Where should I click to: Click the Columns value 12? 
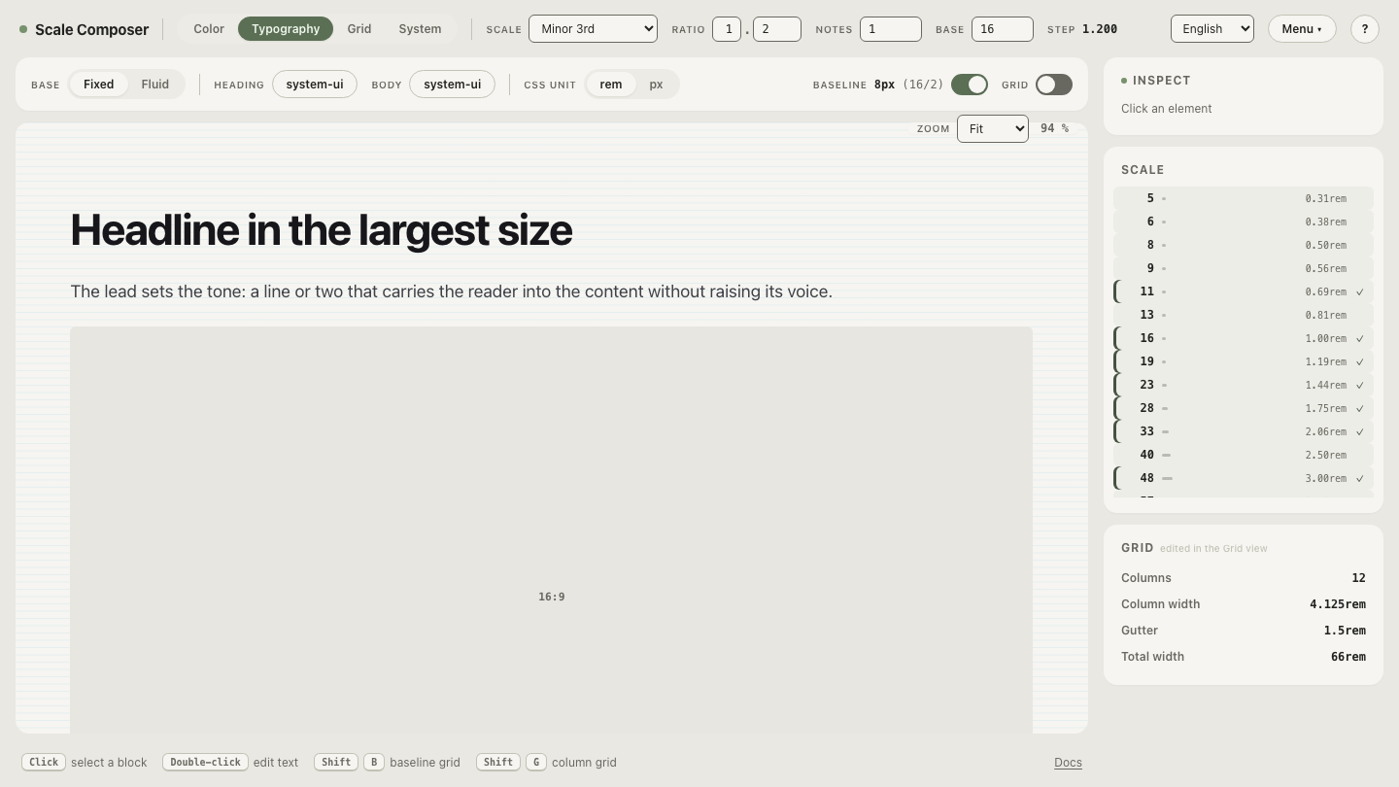pyautogui.click(x=1358, y=578)
